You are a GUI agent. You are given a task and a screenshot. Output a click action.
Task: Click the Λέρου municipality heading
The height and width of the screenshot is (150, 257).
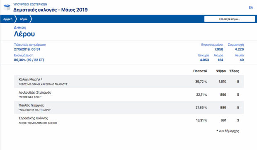coord(24,34)
